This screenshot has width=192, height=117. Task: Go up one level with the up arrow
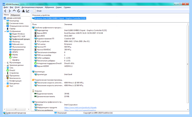(14, 11)
